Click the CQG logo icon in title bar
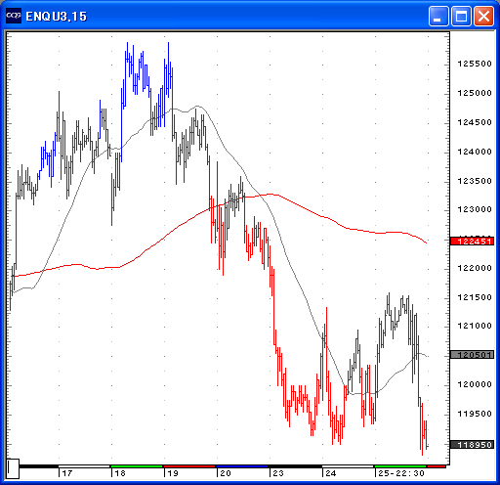The width and height of the screenshot is (500, 485). click(14, 16)
